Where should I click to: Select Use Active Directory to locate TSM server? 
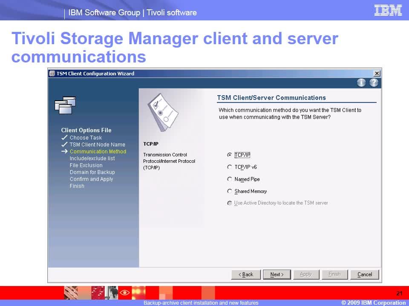229,203
